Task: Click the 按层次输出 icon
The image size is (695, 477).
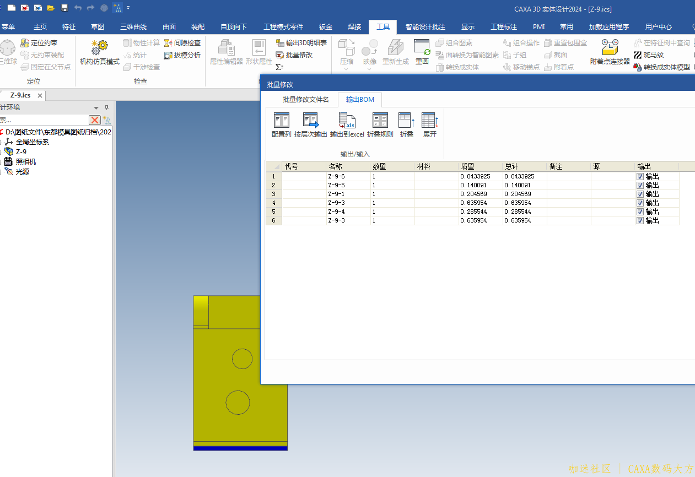Action: [x=311, y=124]
